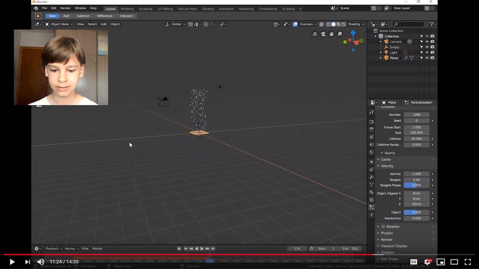Select solid viewport shading mode
479x269 pixels.
click(333, 24)
